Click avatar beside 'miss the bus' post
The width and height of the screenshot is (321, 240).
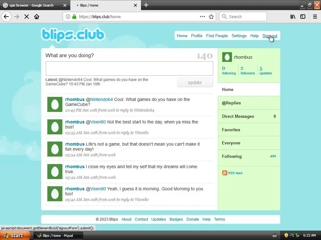(x=55, y=127)
